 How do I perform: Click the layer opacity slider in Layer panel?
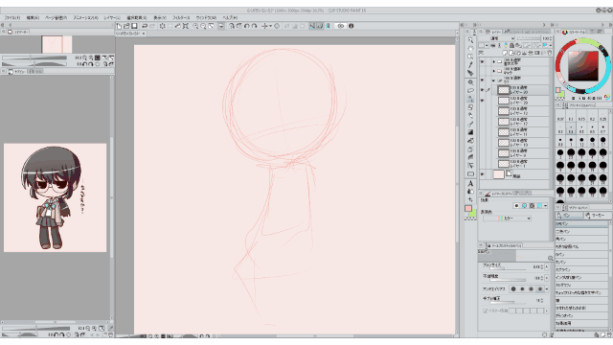point(530,38)
